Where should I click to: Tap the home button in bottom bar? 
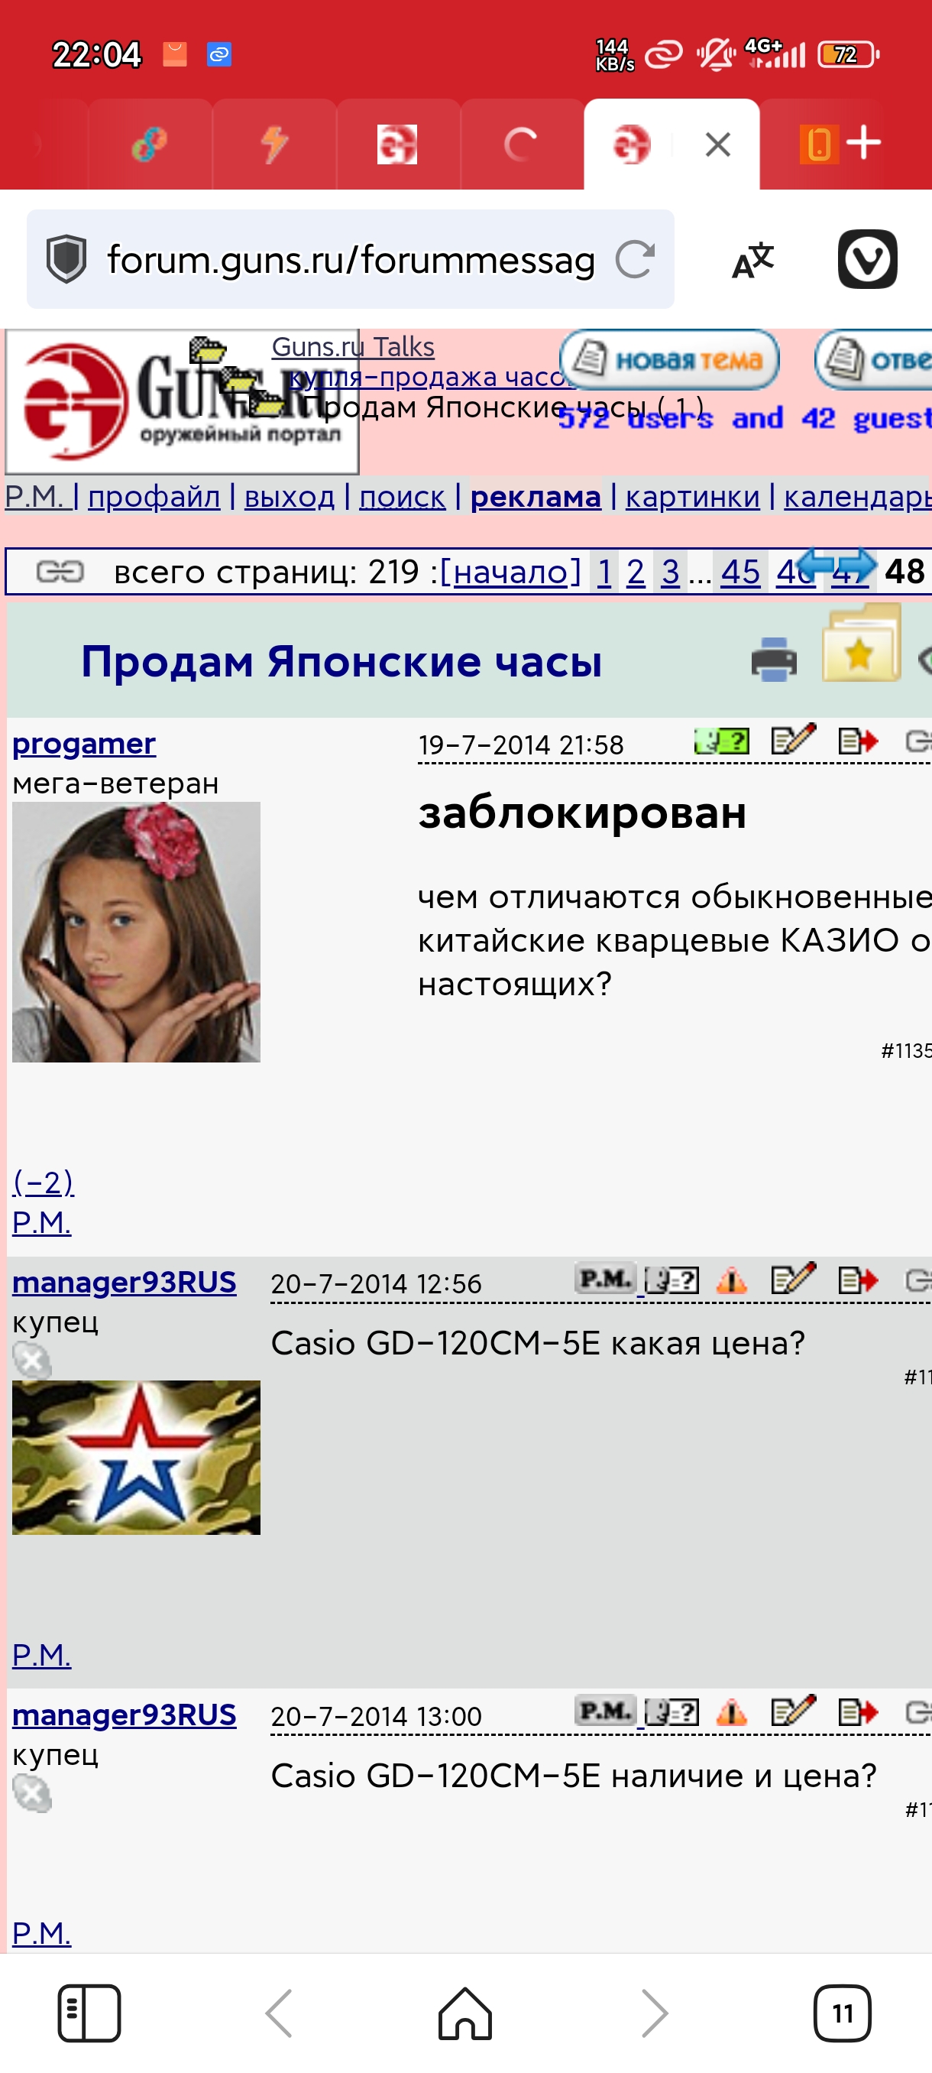464,2013
